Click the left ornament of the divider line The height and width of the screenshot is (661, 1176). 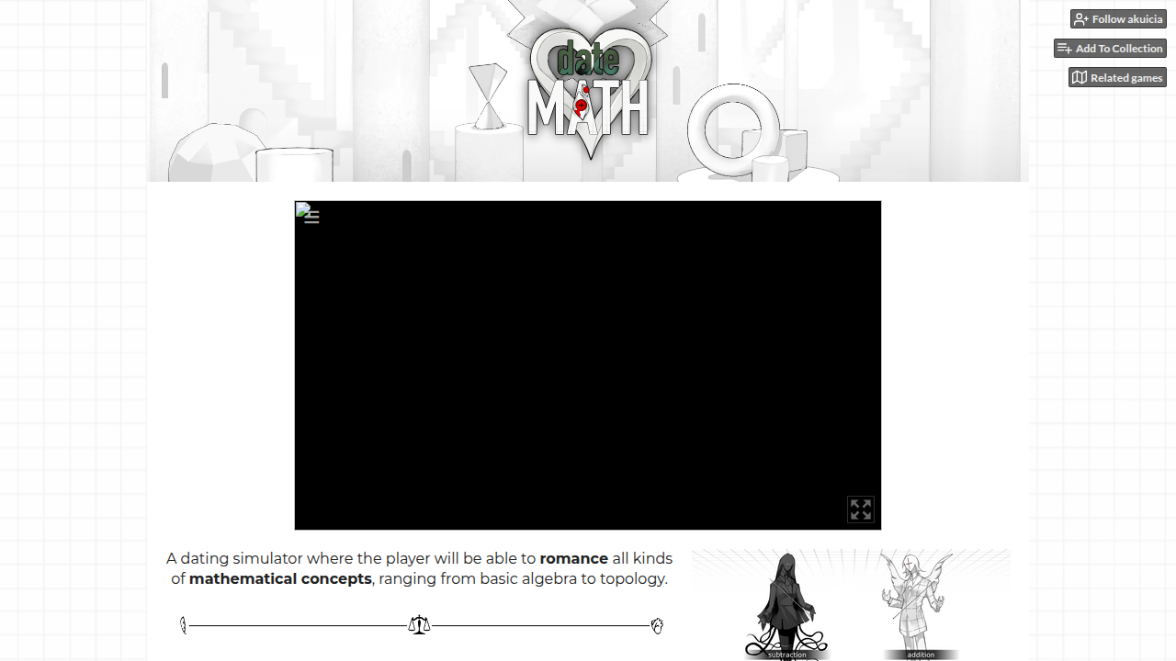point(184,625)
